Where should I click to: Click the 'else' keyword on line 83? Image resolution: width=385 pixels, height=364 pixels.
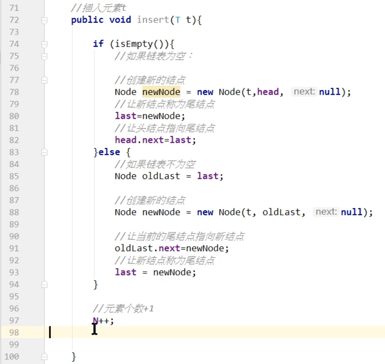tap(109, 152)
